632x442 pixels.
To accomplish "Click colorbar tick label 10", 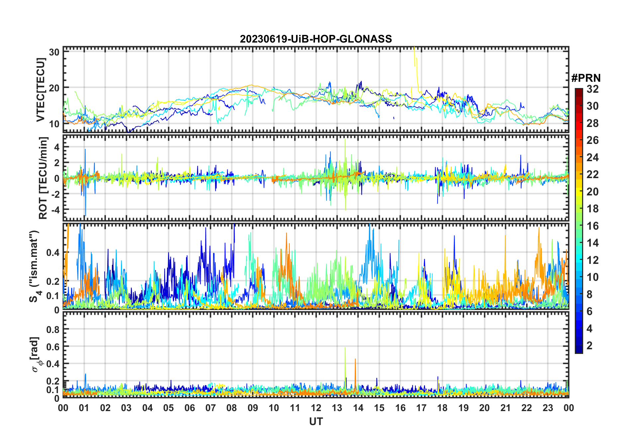I will point(592,277).
